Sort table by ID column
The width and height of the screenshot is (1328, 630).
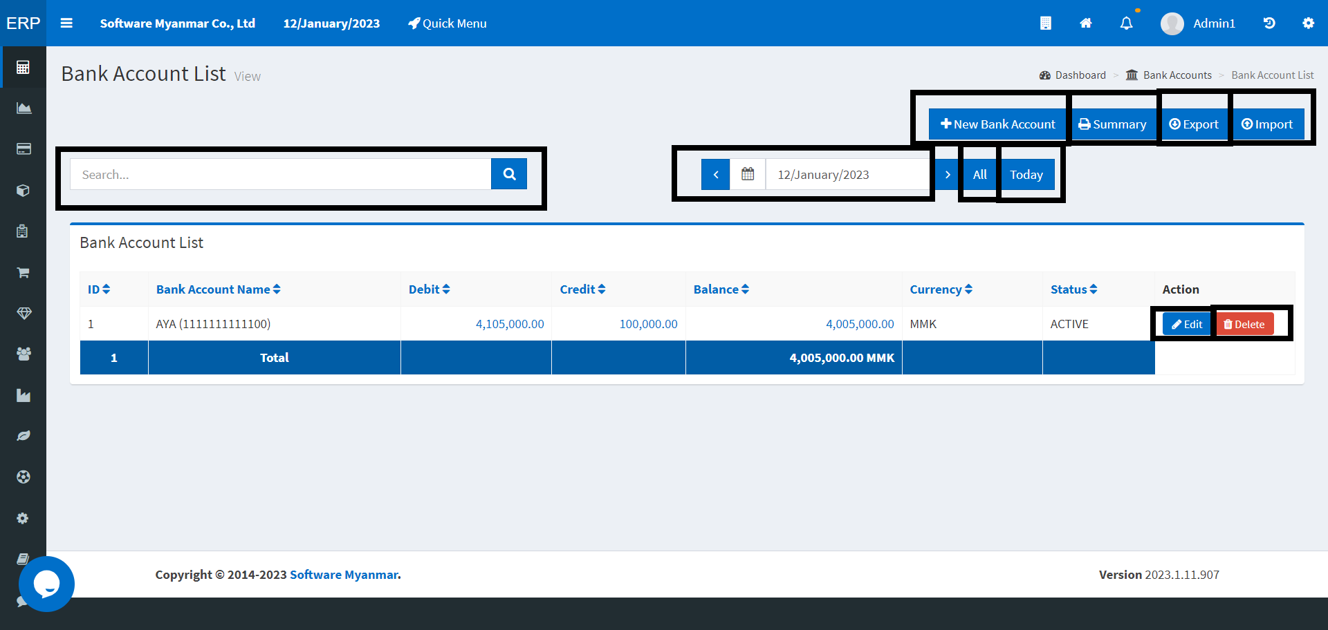pos(99,289)
